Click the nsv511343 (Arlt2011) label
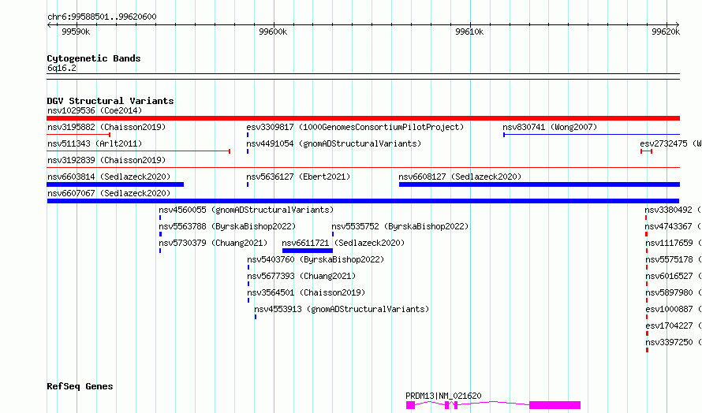 [x=95, y=143]
